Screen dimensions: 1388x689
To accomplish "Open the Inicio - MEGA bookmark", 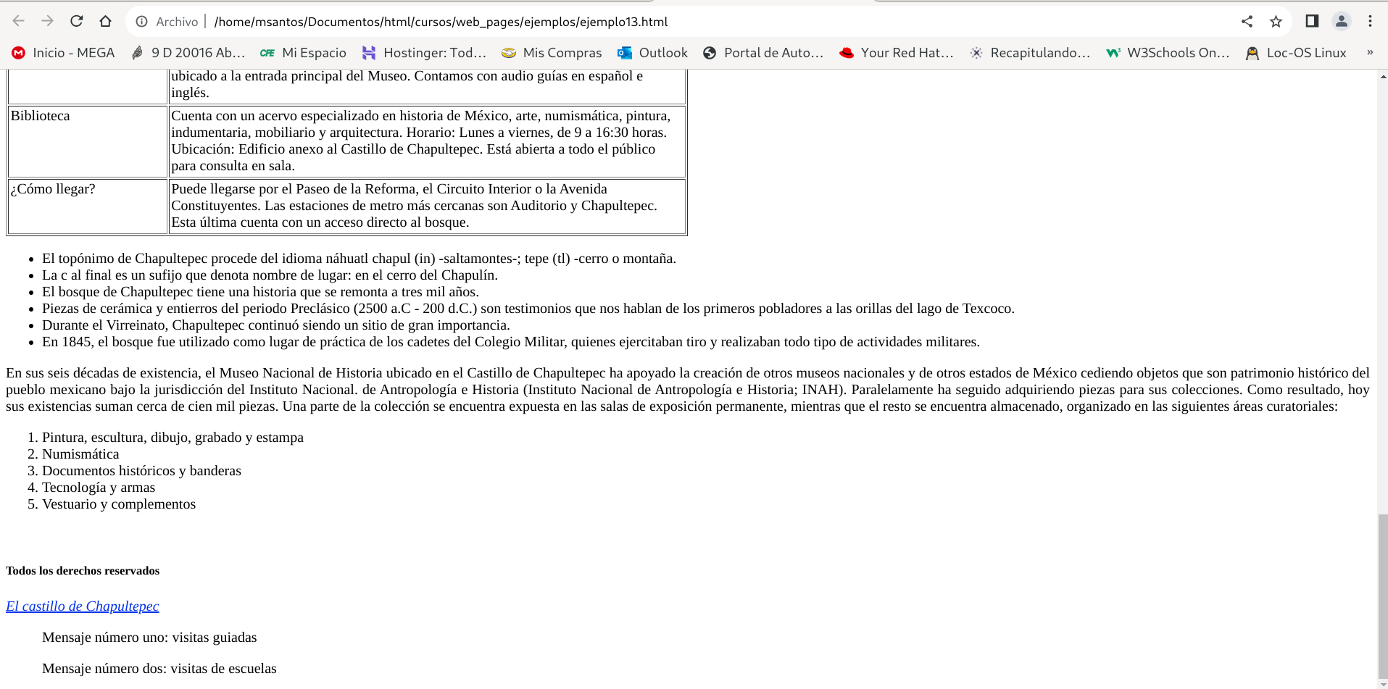I will tap(64, 53).
